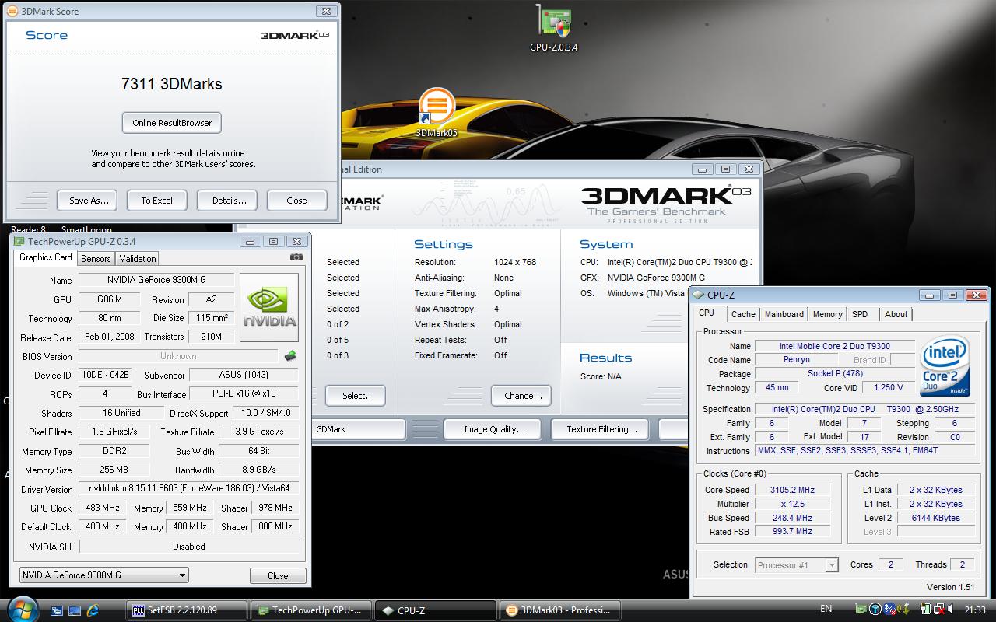Switch to the Sensors tab in GPU-Z

96,259
